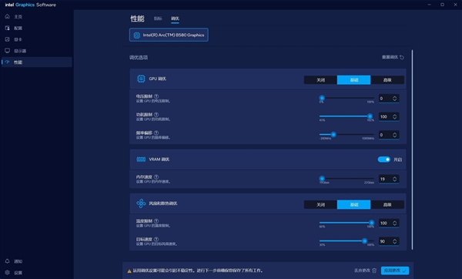Set GPU 调优 mode to 基础
The width and height of the screenshot is (462, 279).
click(354, 80)
